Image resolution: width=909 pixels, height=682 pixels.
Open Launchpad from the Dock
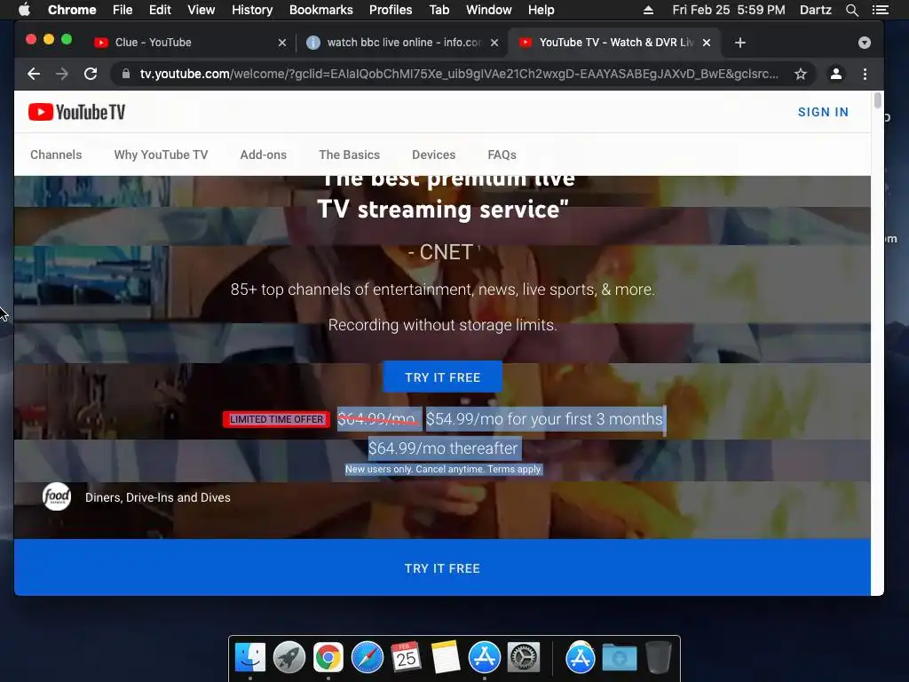[x=289, y=658]
